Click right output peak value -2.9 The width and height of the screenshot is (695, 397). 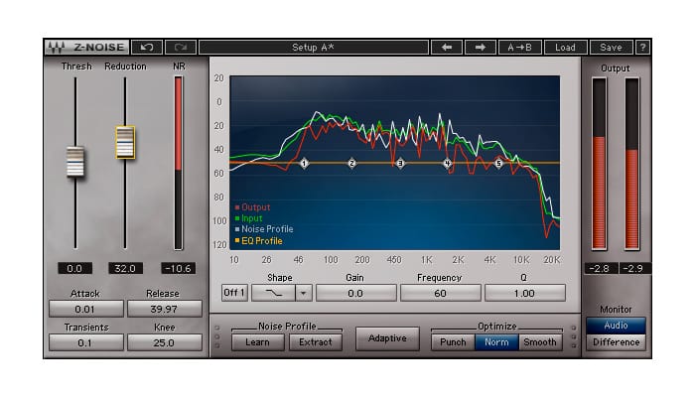click(633, 268)
